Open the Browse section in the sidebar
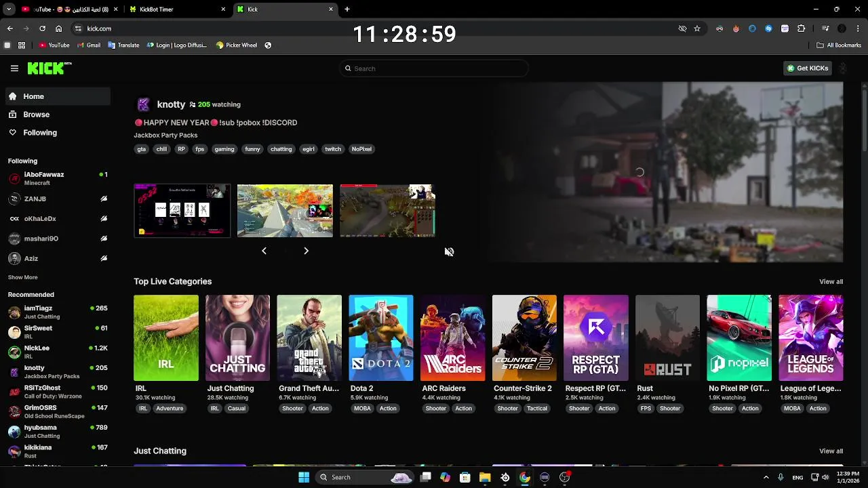 click(x=58, y=115)
